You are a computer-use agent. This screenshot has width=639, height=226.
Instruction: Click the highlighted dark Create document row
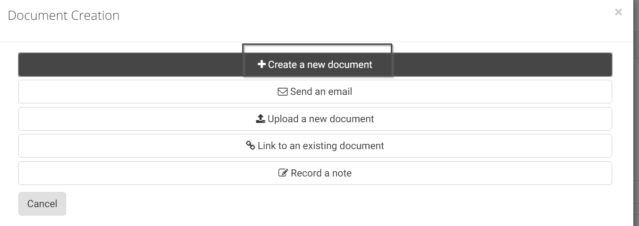point(315,65)
